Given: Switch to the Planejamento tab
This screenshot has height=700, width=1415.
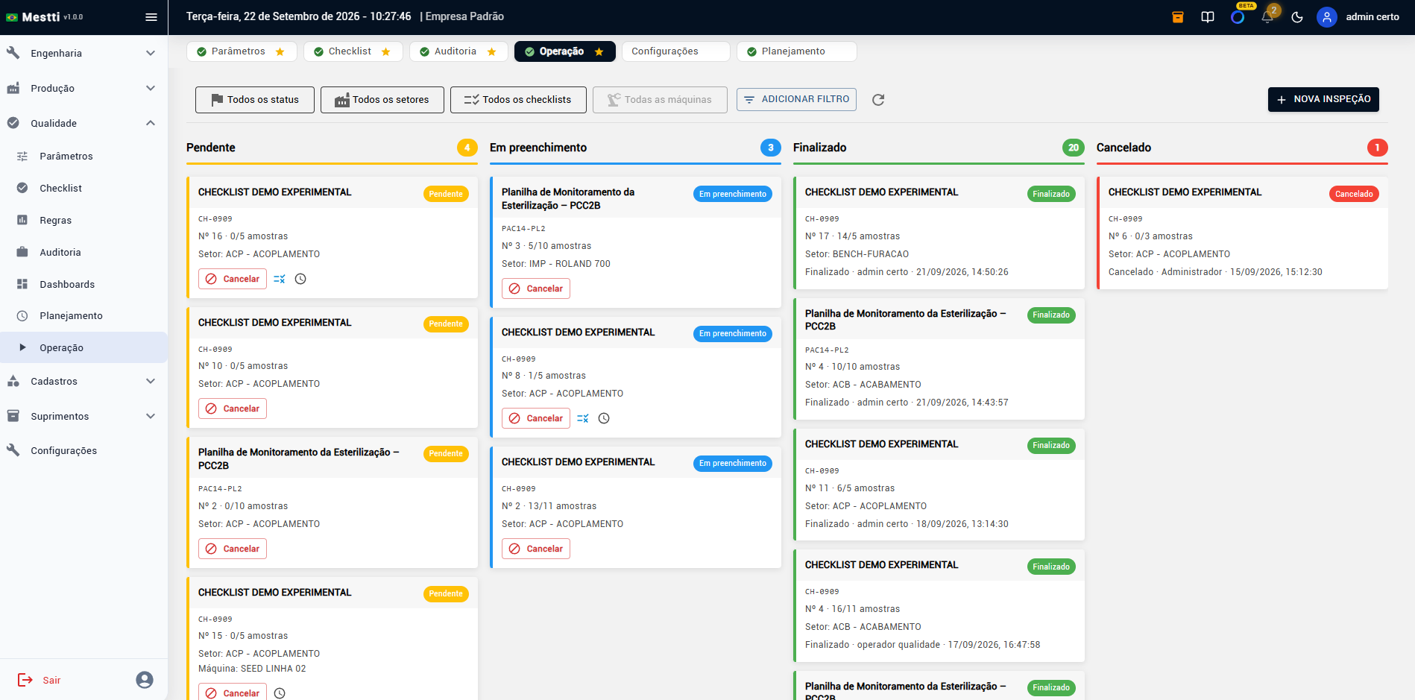Looking at the screenshot, I should coord(796,51).
